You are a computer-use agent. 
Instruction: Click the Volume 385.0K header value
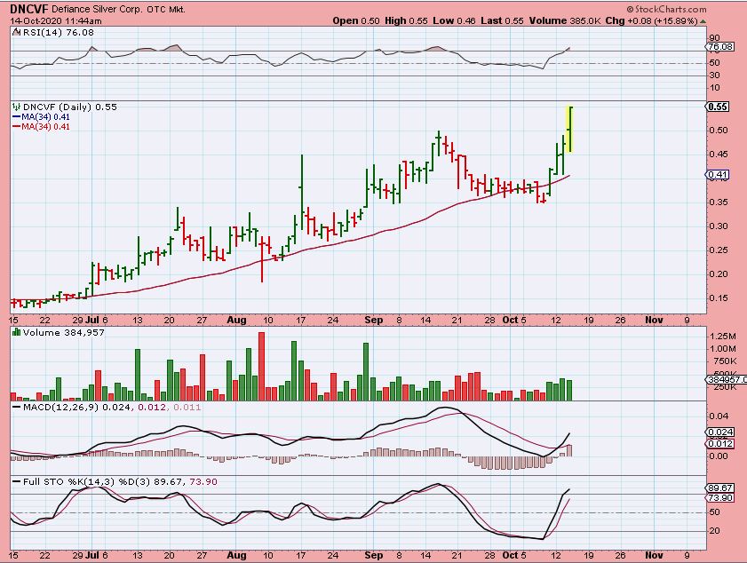click(x=565, y=21)
